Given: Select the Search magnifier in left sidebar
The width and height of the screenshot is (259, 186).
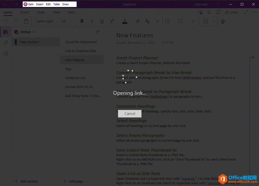Looking at the screenshot, I should pos(5,43).
